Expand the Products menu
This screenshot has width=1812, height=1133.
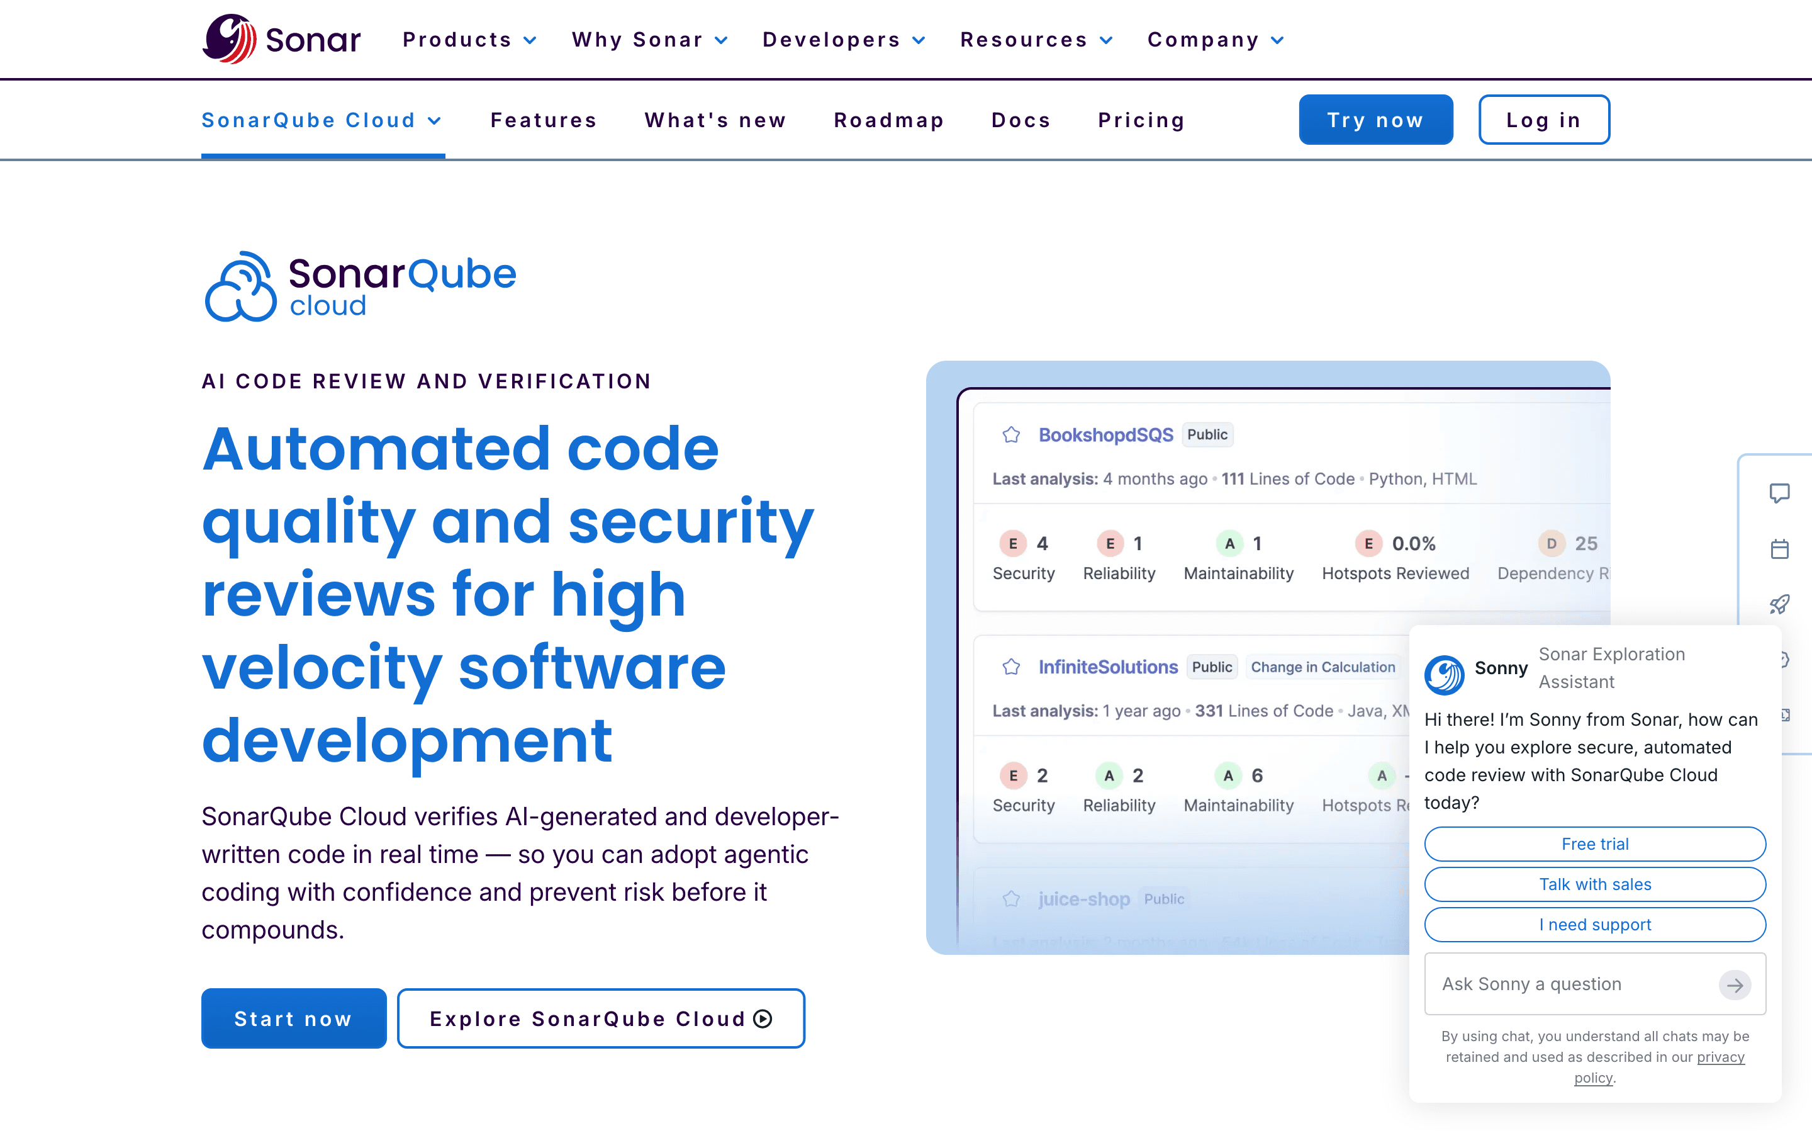(469, 40)
